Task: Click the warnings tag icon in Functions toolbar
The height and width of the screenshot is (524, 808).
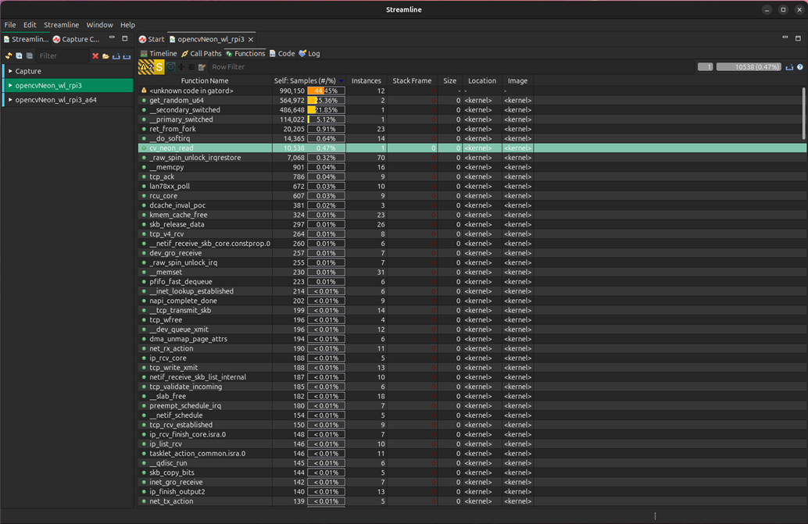Action: 145,67
